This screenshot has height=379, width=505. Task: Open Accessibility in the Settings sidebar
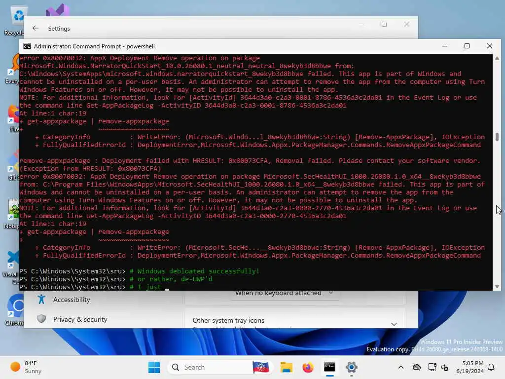point(72,300)
